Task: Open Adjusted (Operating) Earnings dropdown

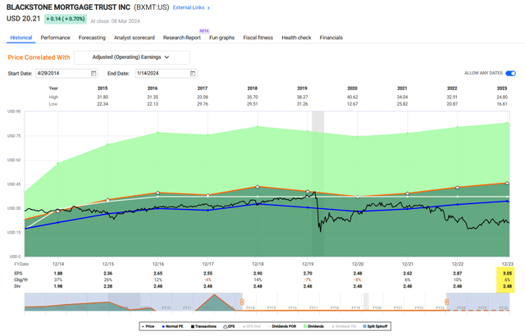Action: point(131,57)
